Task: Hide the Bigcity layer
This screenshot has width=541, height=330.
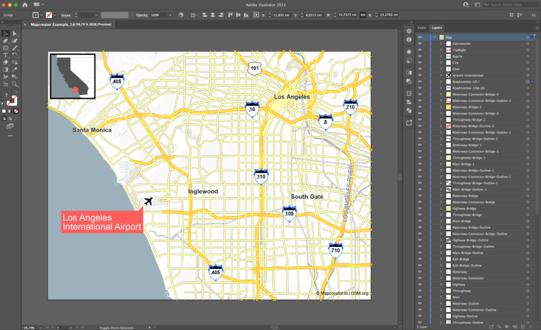Action: [420, 56]
